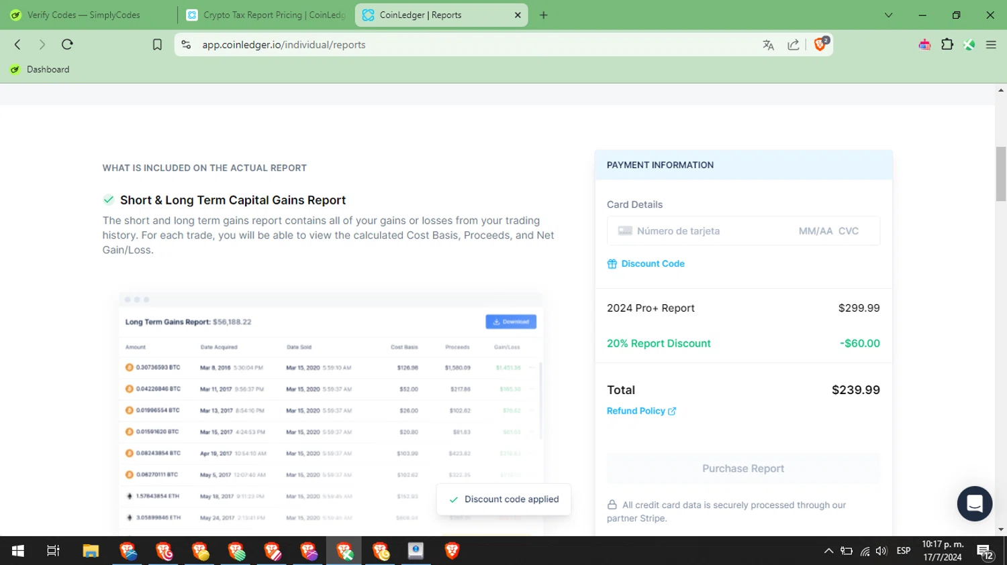Click the $239.99 total amount
The height and width of the screenshot is (565, 1007).
[x=855, y=390]
